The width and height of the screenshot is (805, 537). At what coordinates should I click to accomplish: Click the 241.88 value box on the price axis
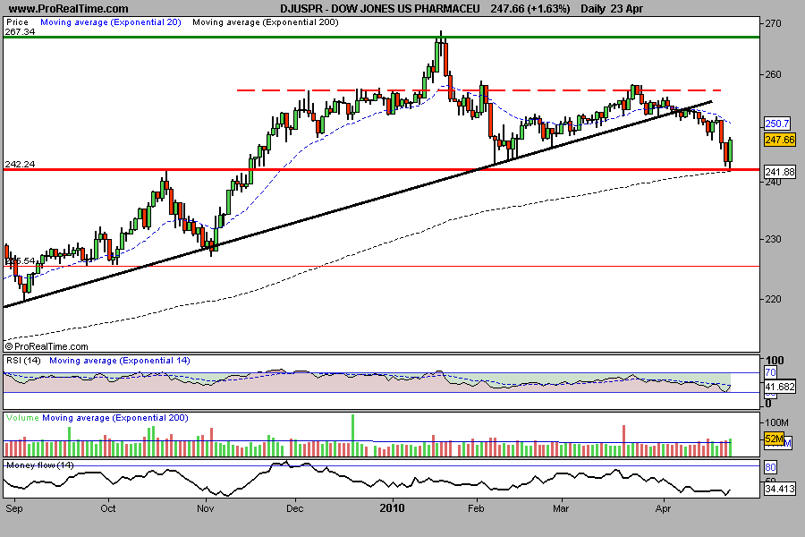[780, 172]
